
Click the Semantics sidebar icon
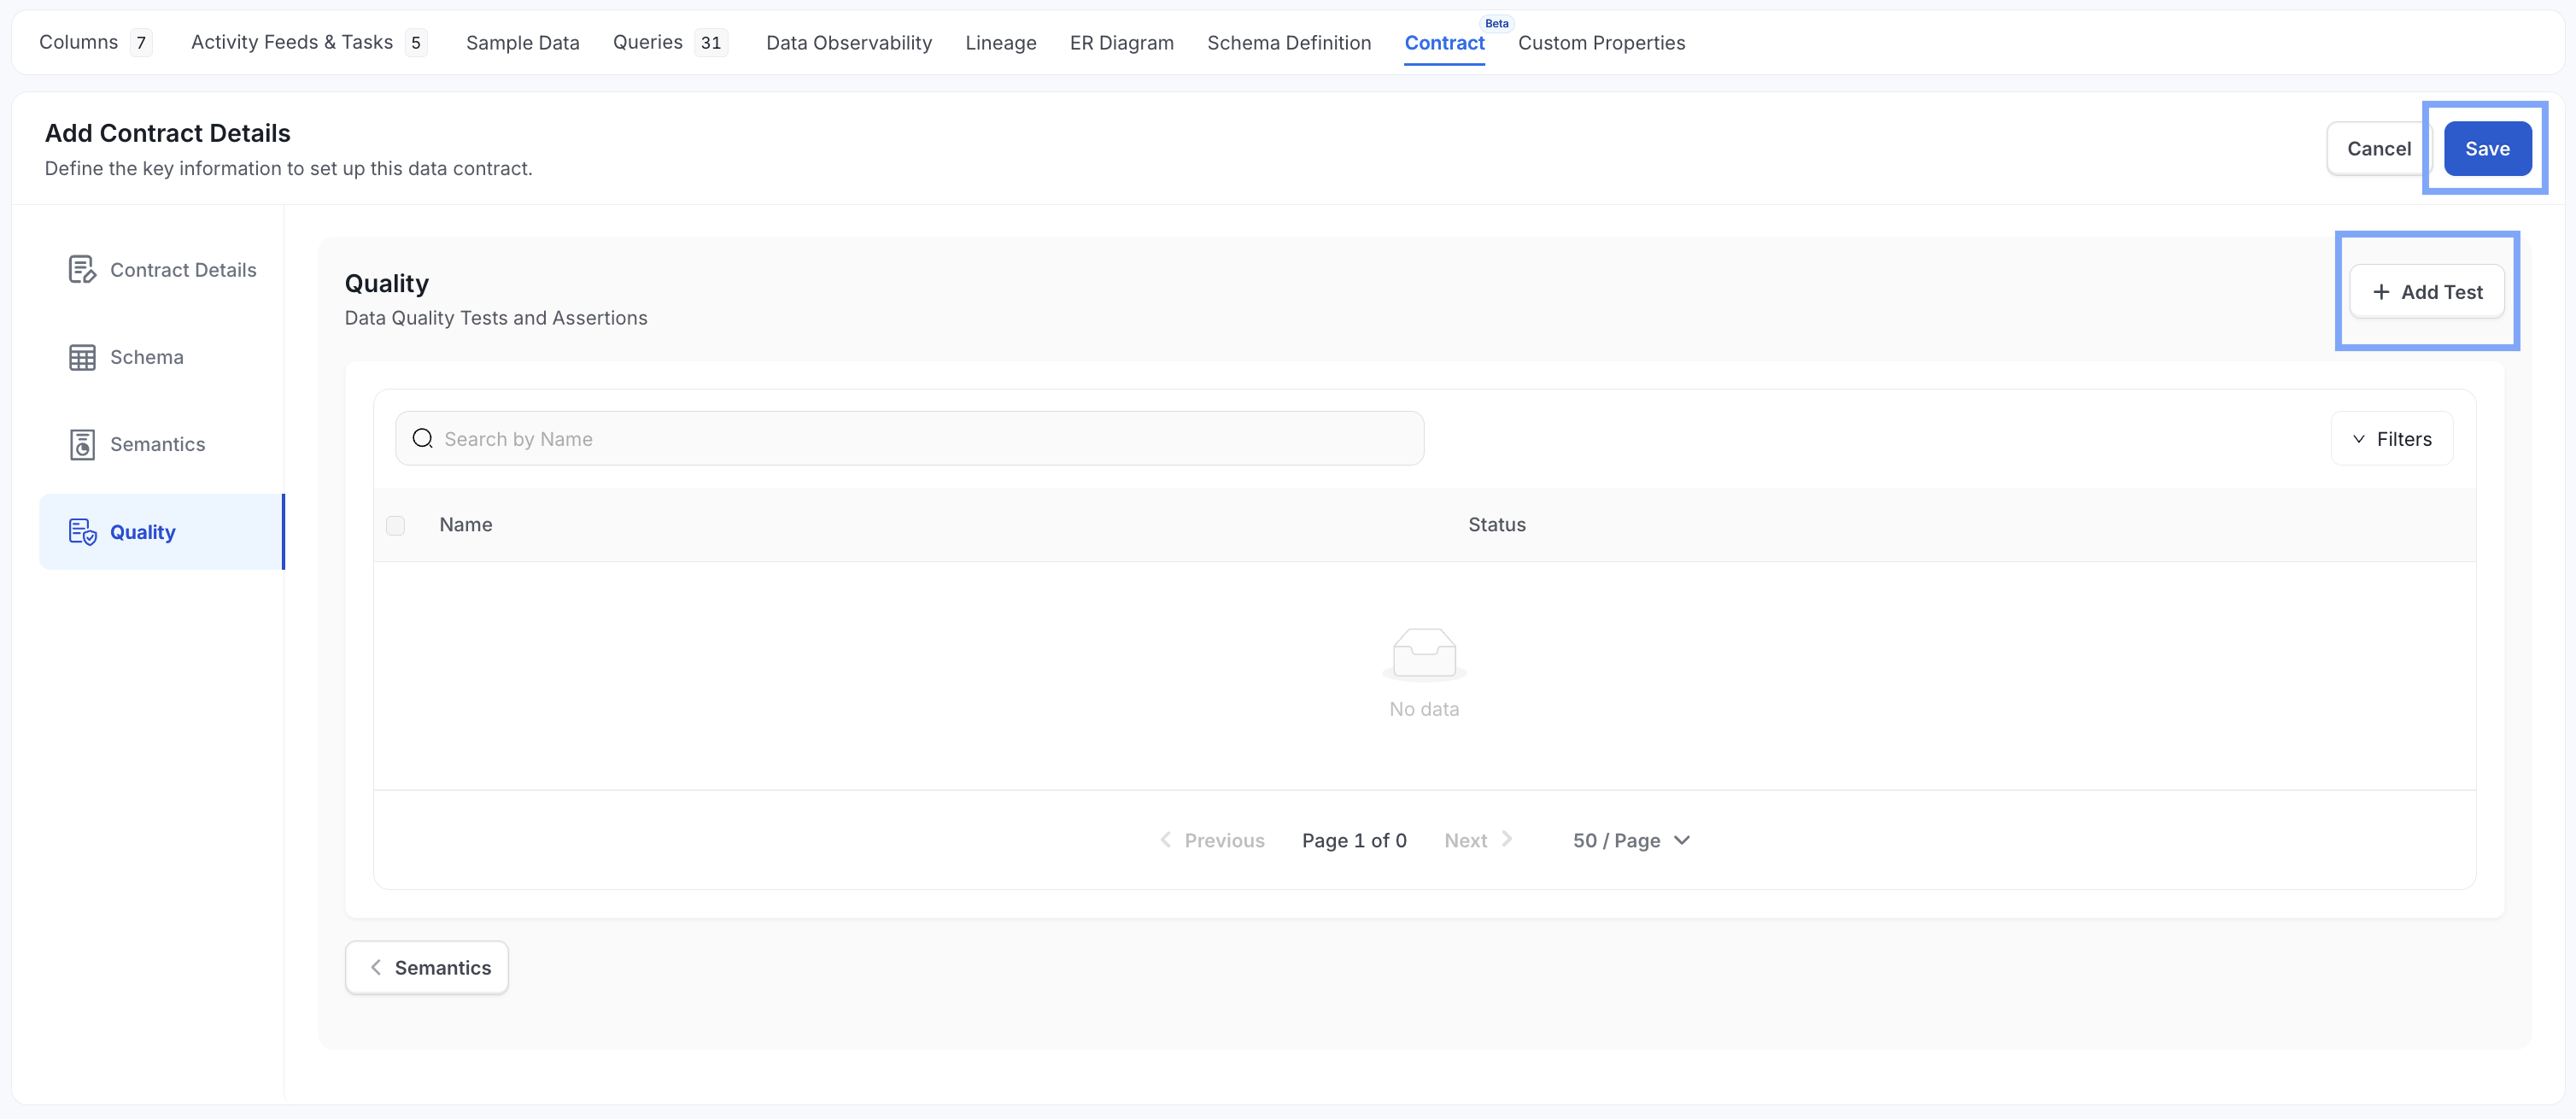(x=82, y=444)
